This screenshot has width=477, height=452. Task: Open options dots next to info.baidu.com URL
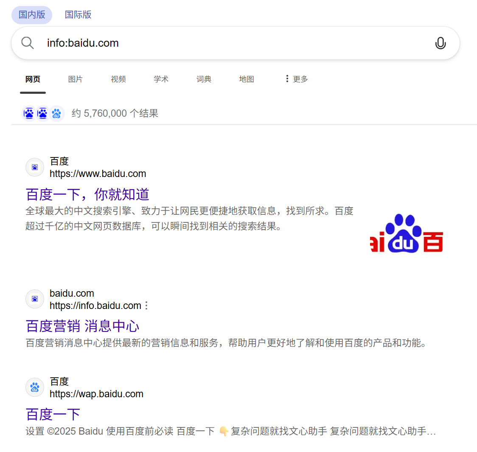point(147,306)
